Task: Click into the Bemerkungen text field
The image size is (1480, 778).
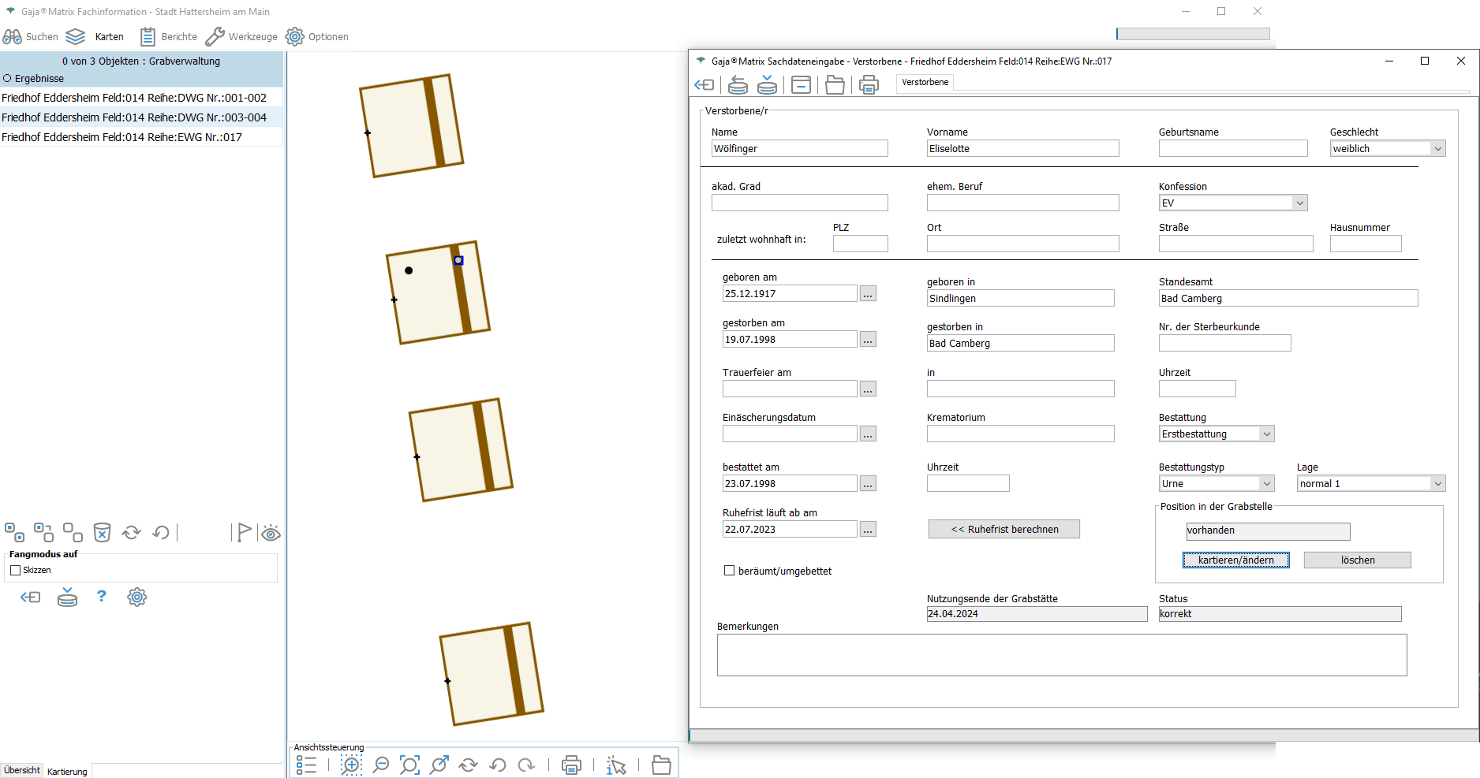Action: pos(1061,654)
